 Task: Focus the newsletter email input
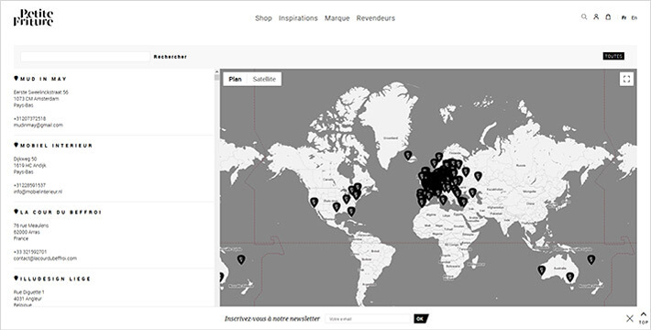pos(368,319)
